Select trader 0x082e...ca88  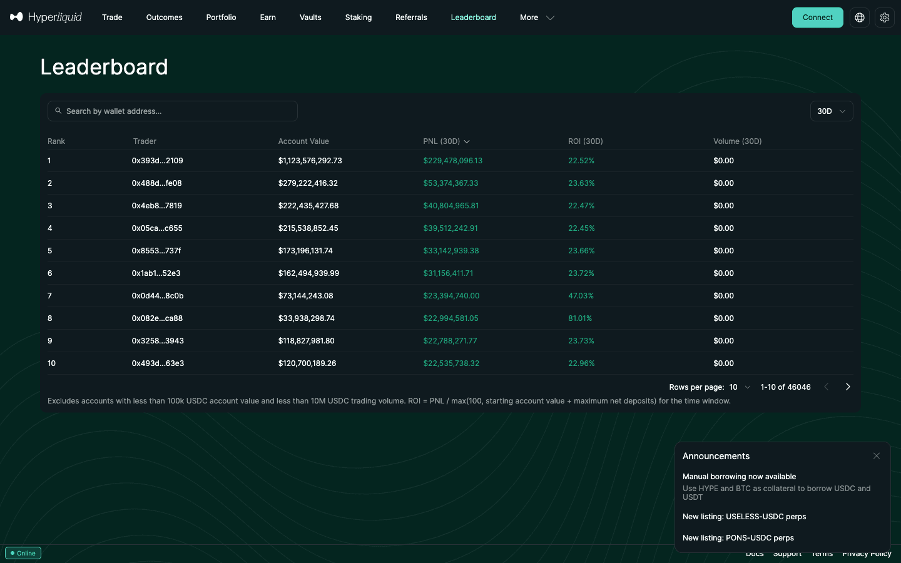(157, 318)
